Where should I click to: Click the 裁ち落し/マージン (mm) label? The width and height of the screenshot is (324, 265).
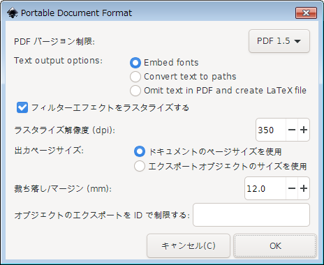point(63,188)
